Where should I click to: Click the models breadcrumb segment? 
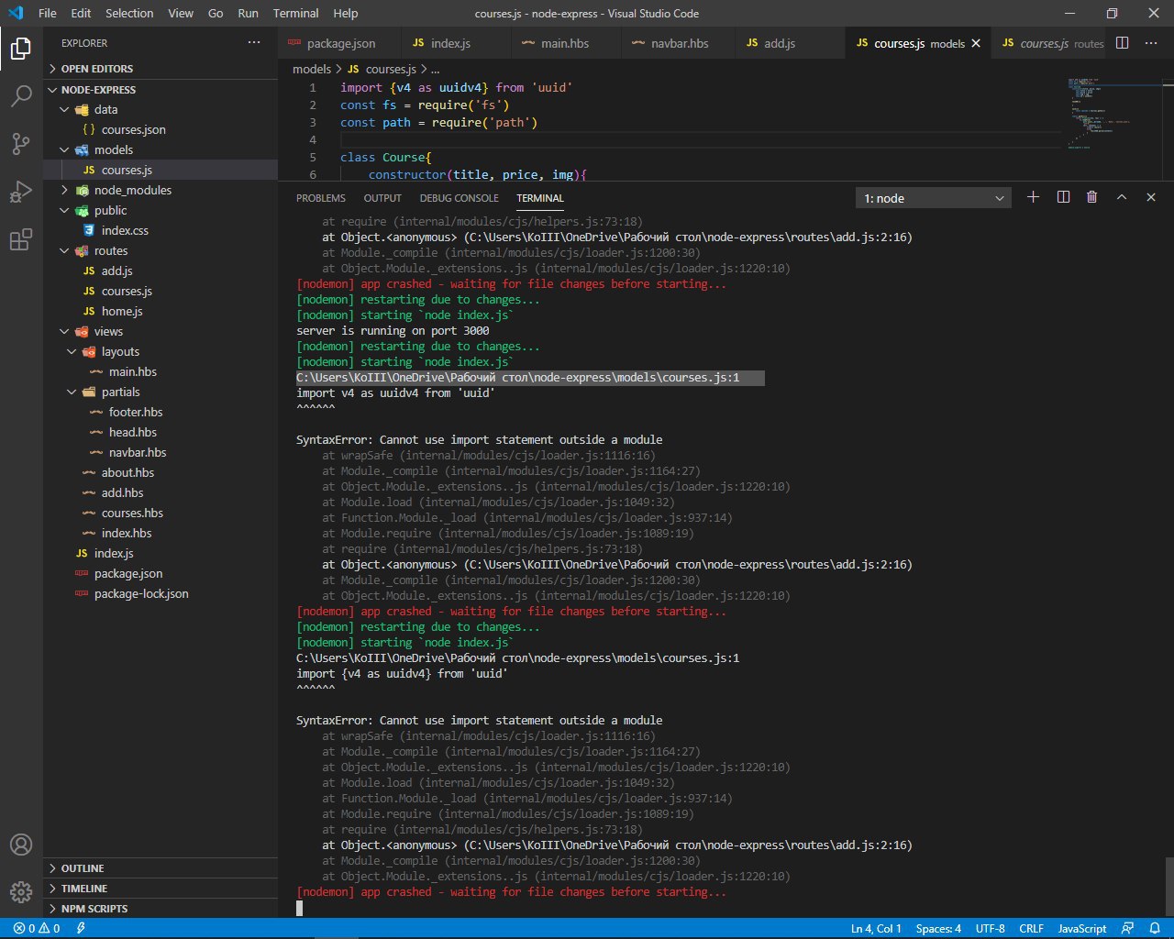(312, 69)
